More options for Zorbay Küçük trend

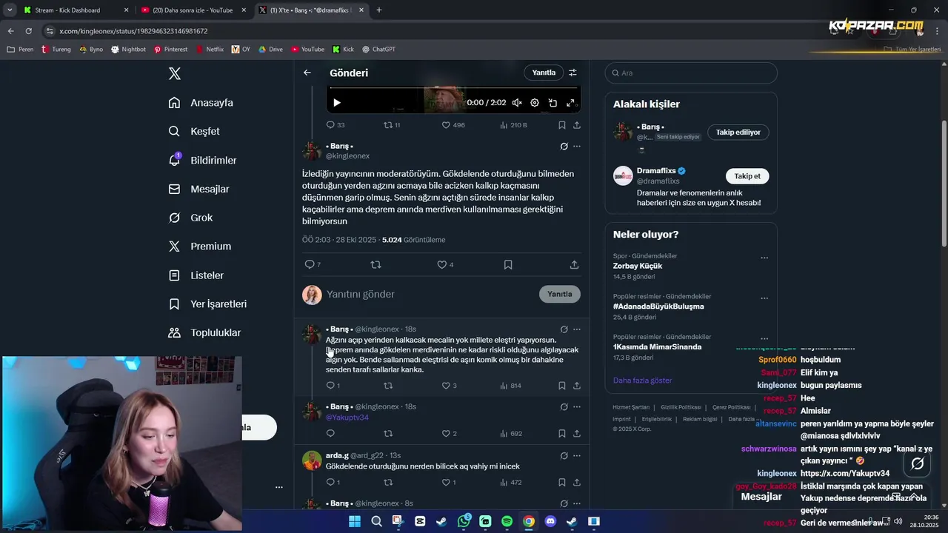point(764,258)
